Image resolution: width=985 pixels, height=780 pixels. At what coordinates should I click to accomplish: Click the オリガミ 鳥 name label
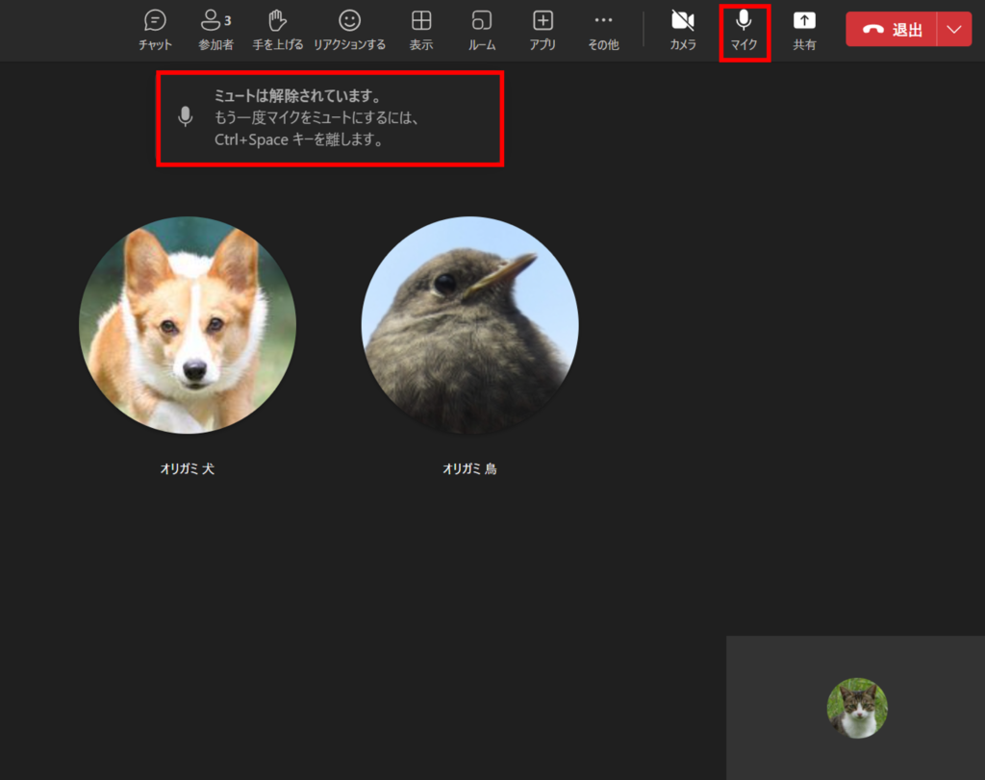(x=469, y=469)
